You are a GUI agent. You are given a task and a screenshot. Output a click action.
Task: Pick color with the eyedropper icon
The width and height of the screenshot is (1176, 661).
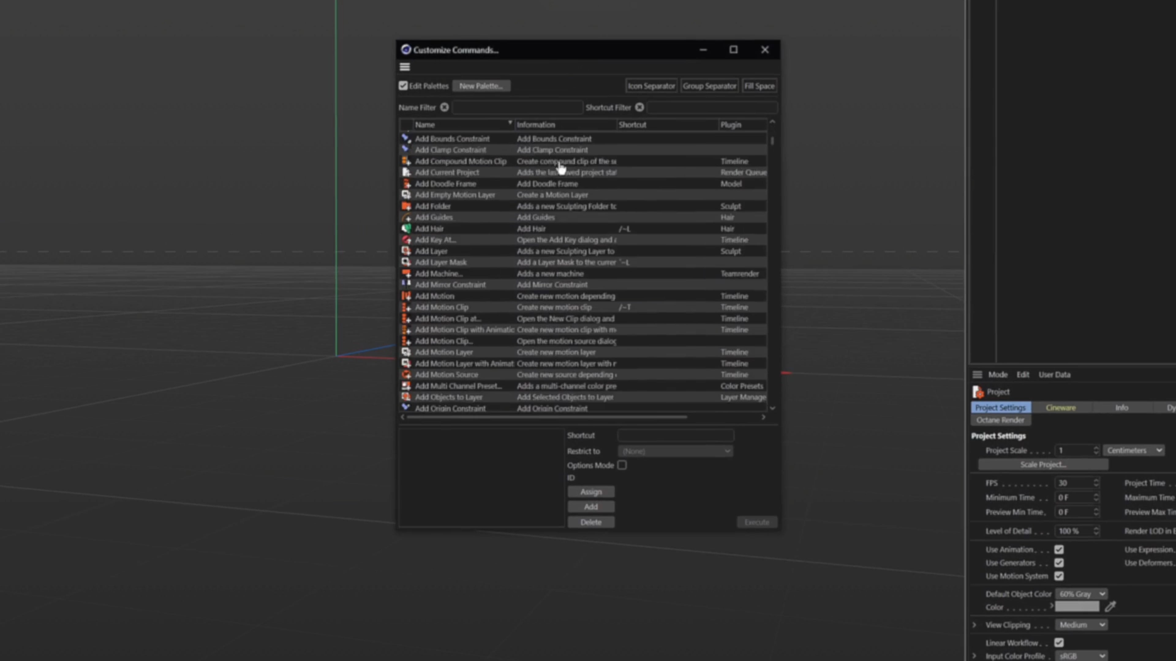(1110, 606)
